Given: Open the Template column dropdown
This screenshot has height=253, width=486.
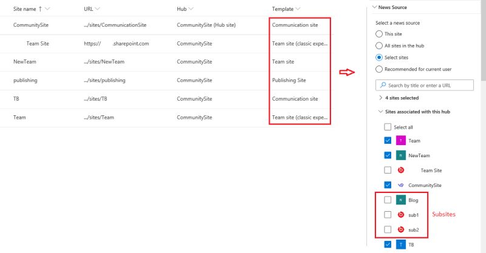Looking at the screenshot, I should (x=298, y=8).
